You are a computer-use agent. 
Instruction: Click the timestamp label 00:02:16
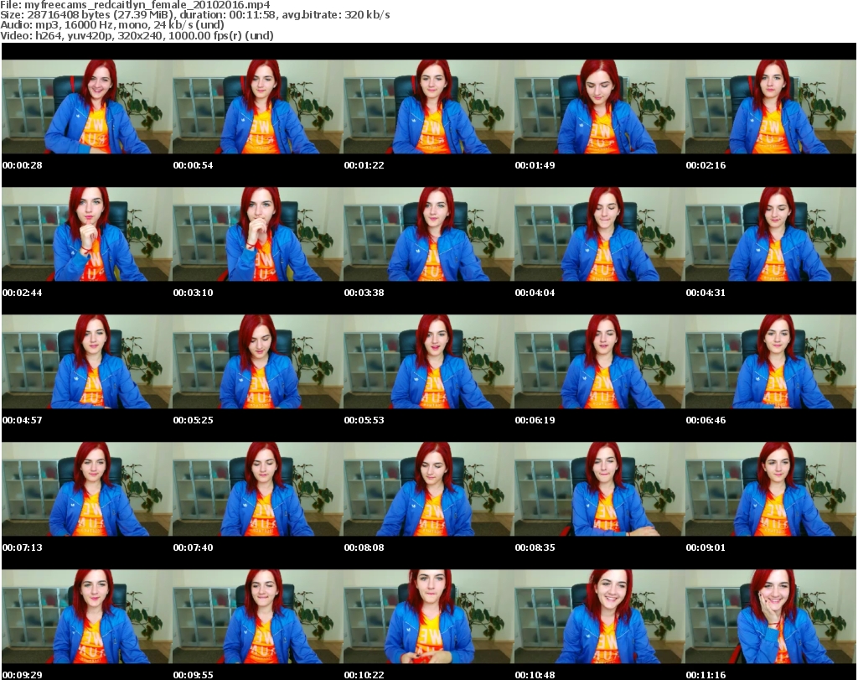click(x=706, y=165)
